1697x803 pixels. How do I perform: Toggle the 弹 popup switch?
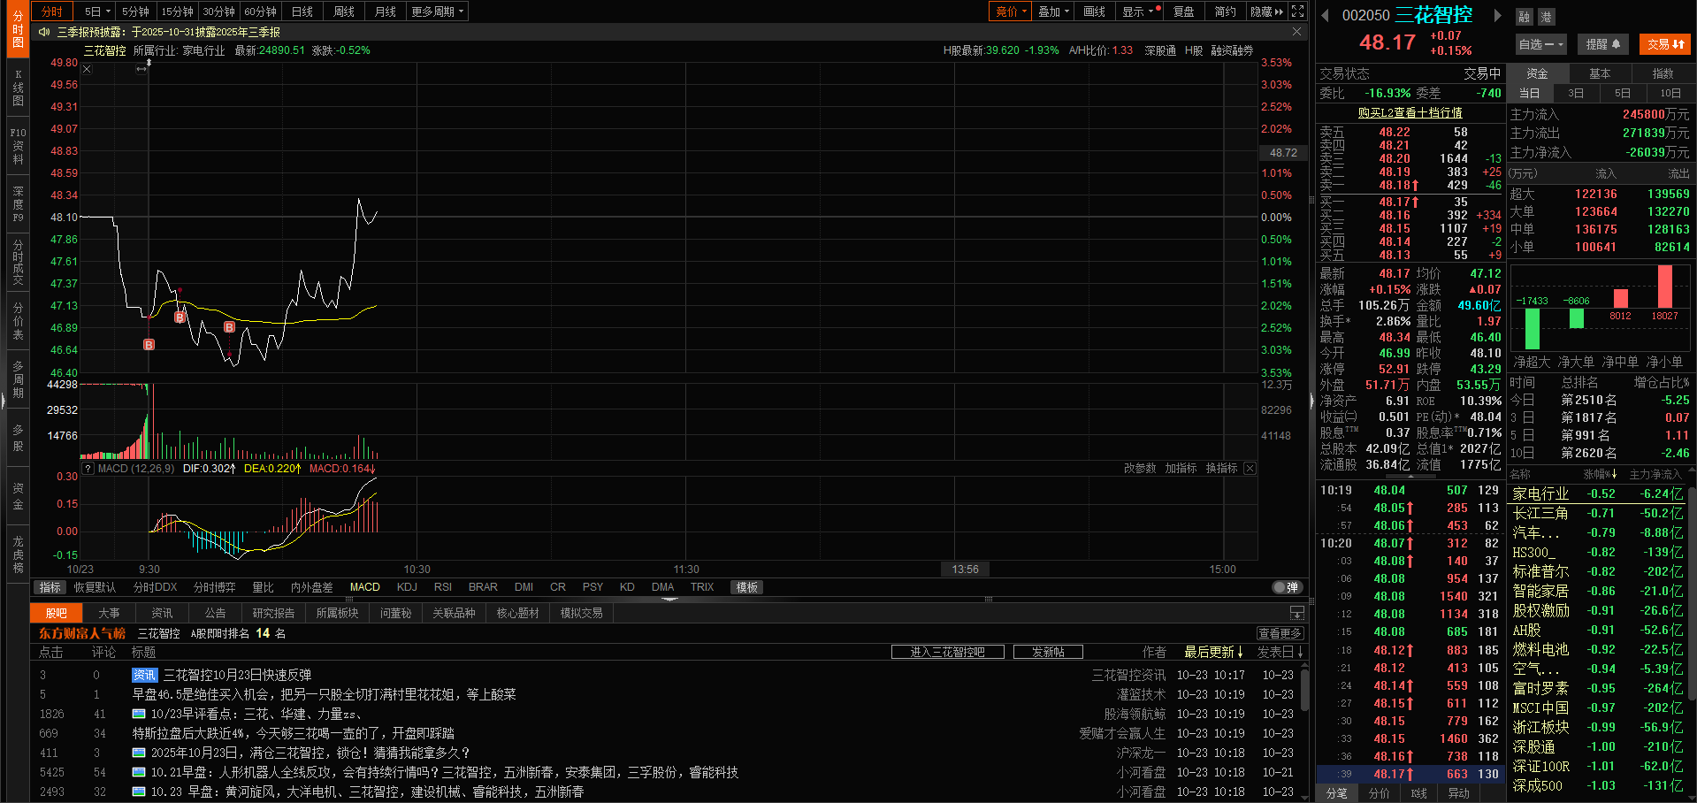click(x=1287, y=587)
